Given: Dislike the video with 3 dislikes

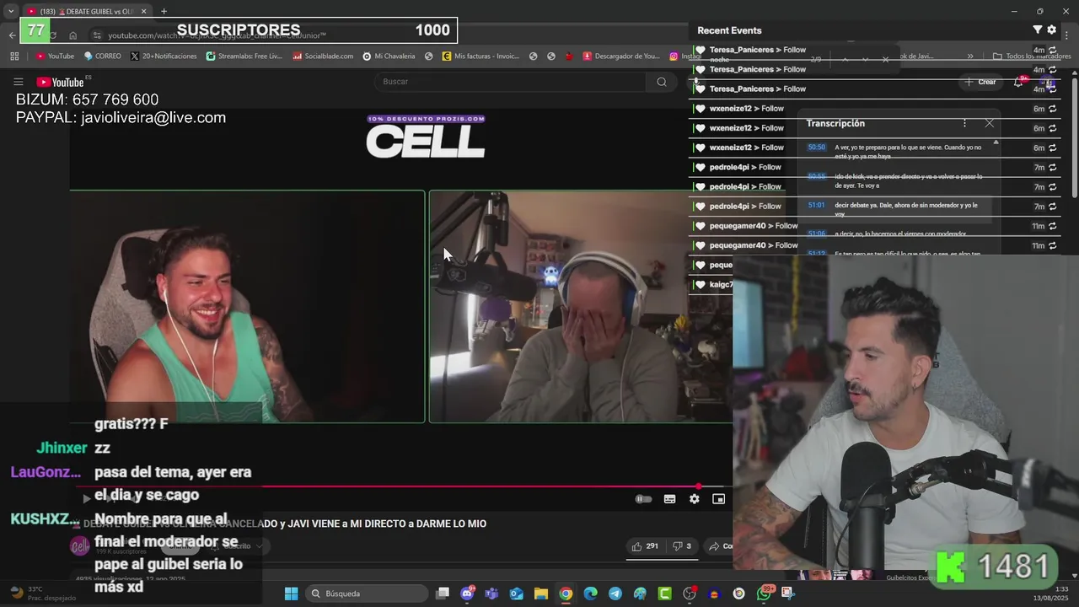Looking at the screenshot, I should click(x=681, y=546).
